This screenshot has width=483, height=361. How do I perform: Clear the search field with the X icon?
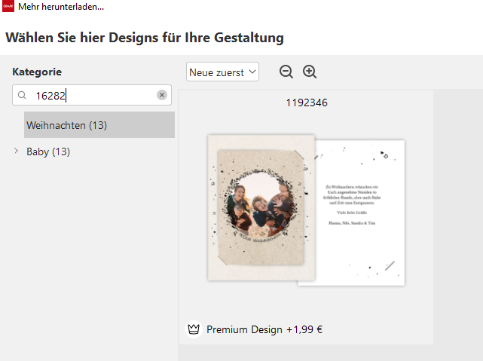(x=161, y=96)
